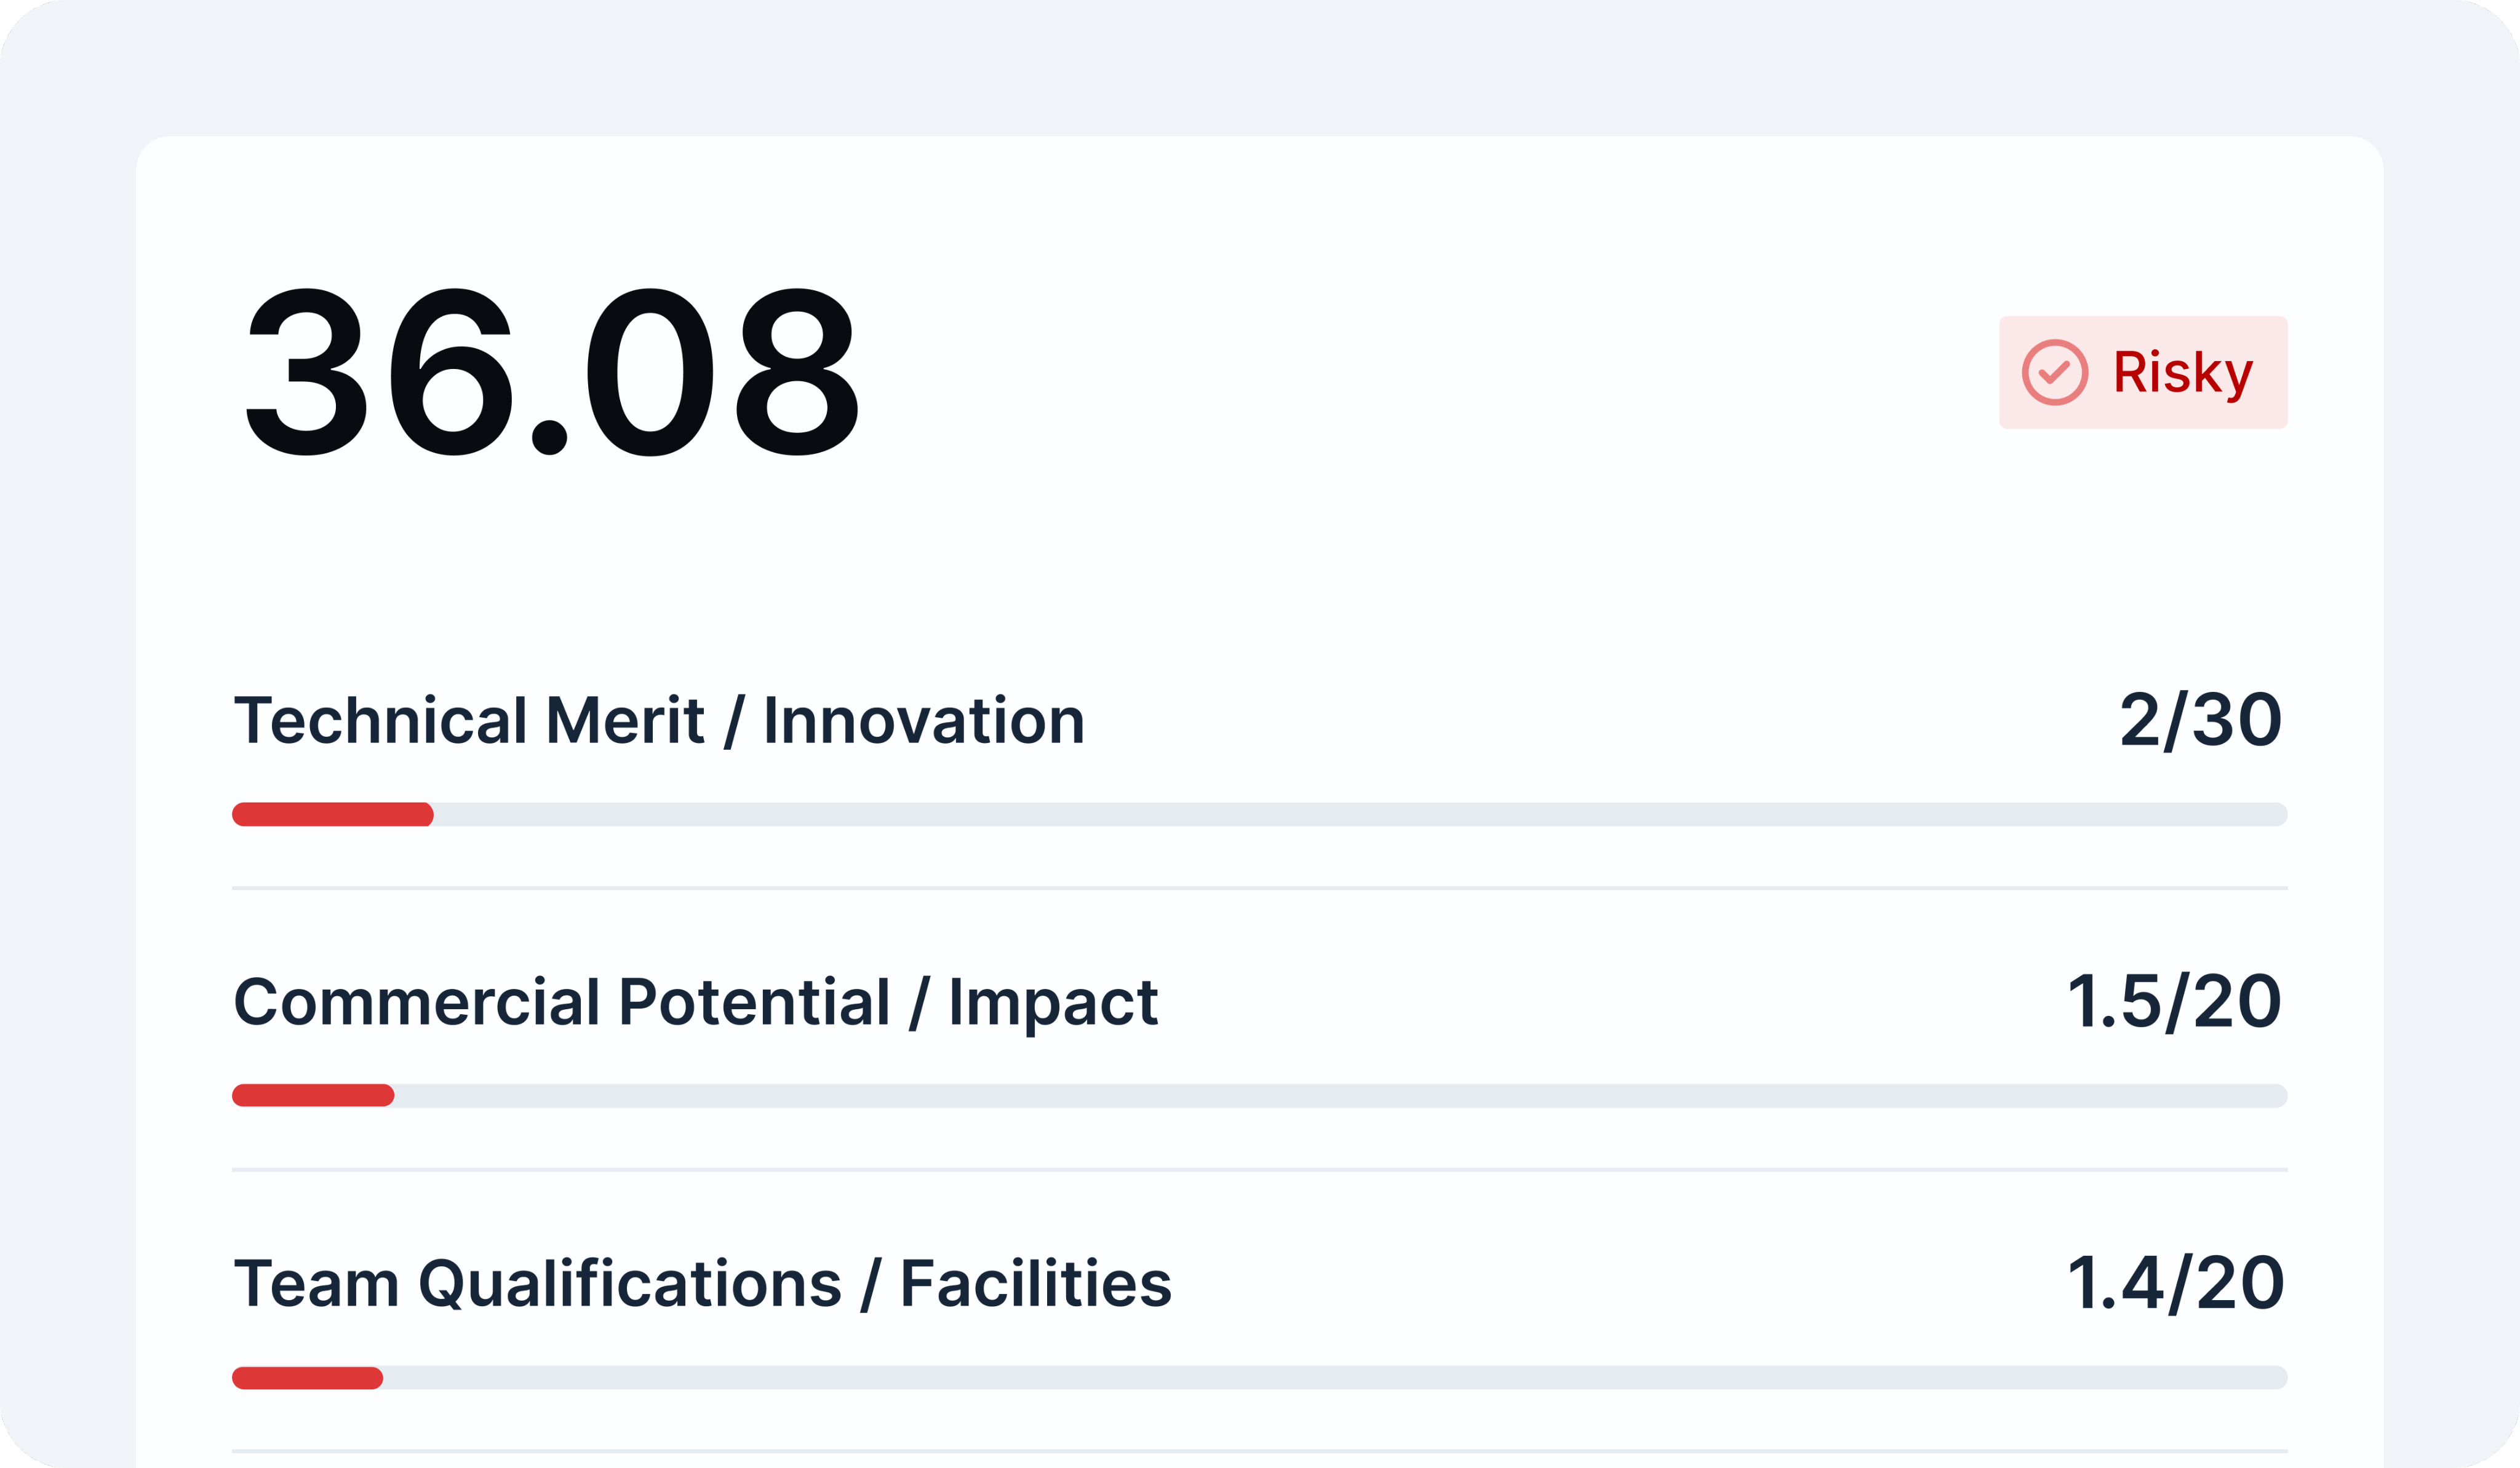2520x1468 pixels.
Task: Click the gray page background above the card
Action: pos(1259,65)
